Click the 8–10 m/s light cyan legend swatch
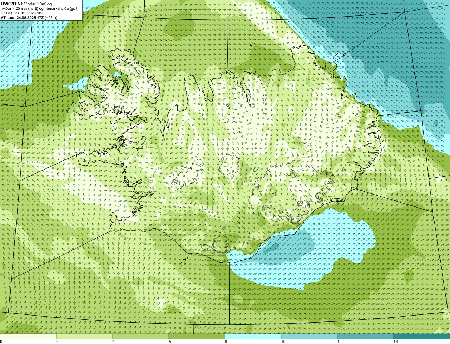450x344 pixels. 253,336
